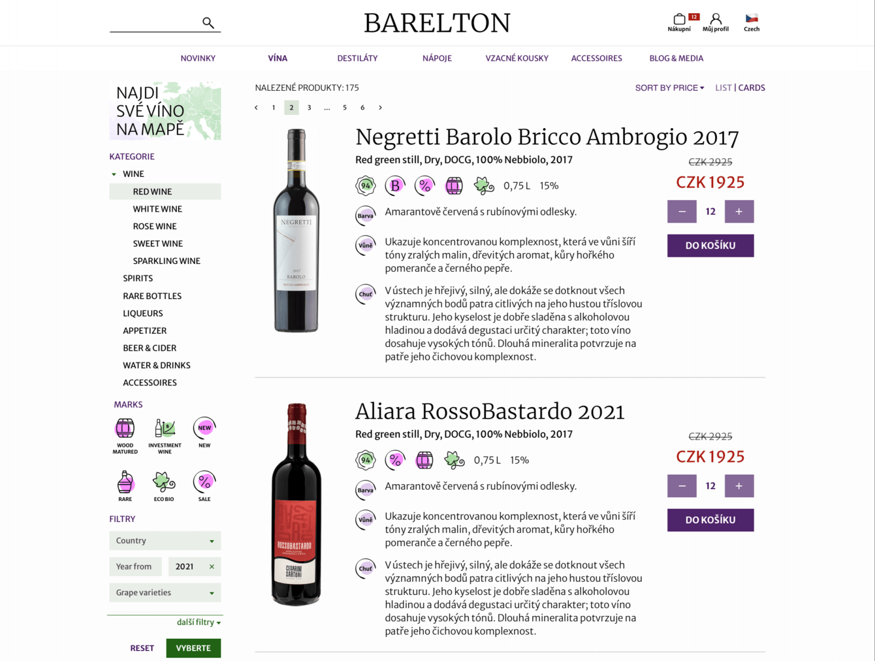Screen dimensions: 875x661
Task: Select the Investment Wine mark
Action: pos(165,428)
